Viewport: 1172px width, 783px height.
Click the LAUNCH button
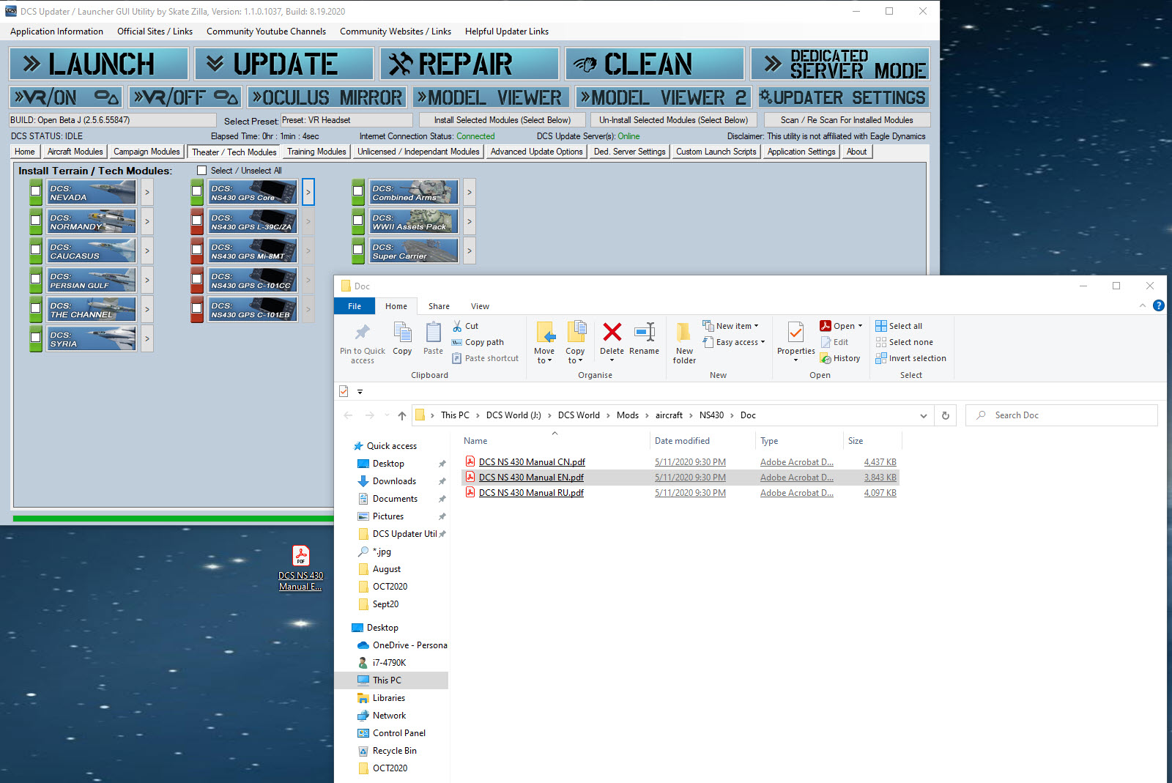[x=99, y=64]
